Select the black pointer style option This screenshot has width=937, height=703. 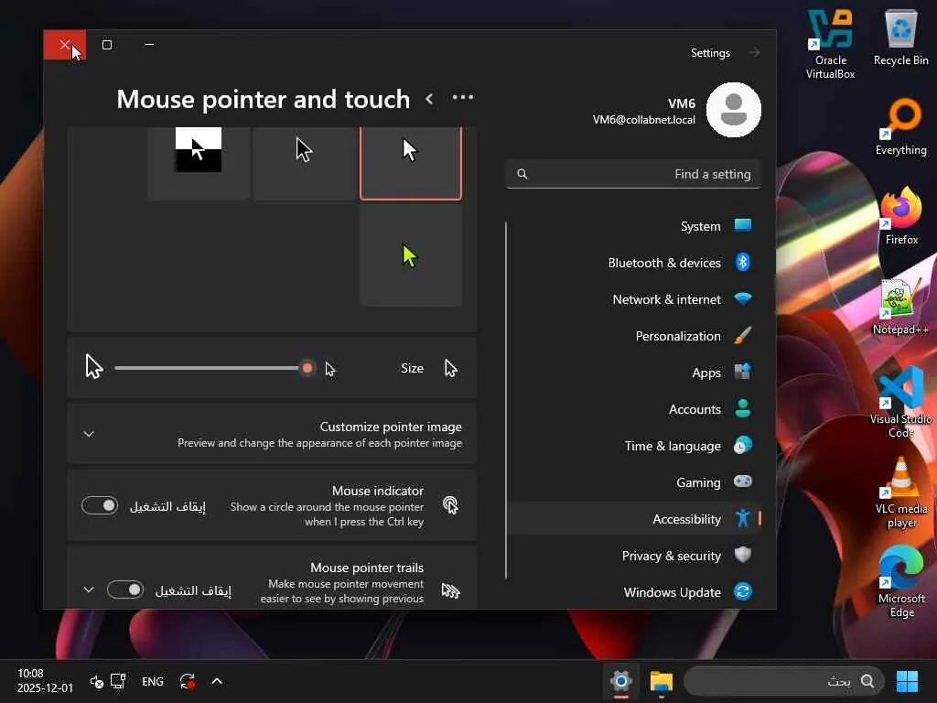(304, 163)
